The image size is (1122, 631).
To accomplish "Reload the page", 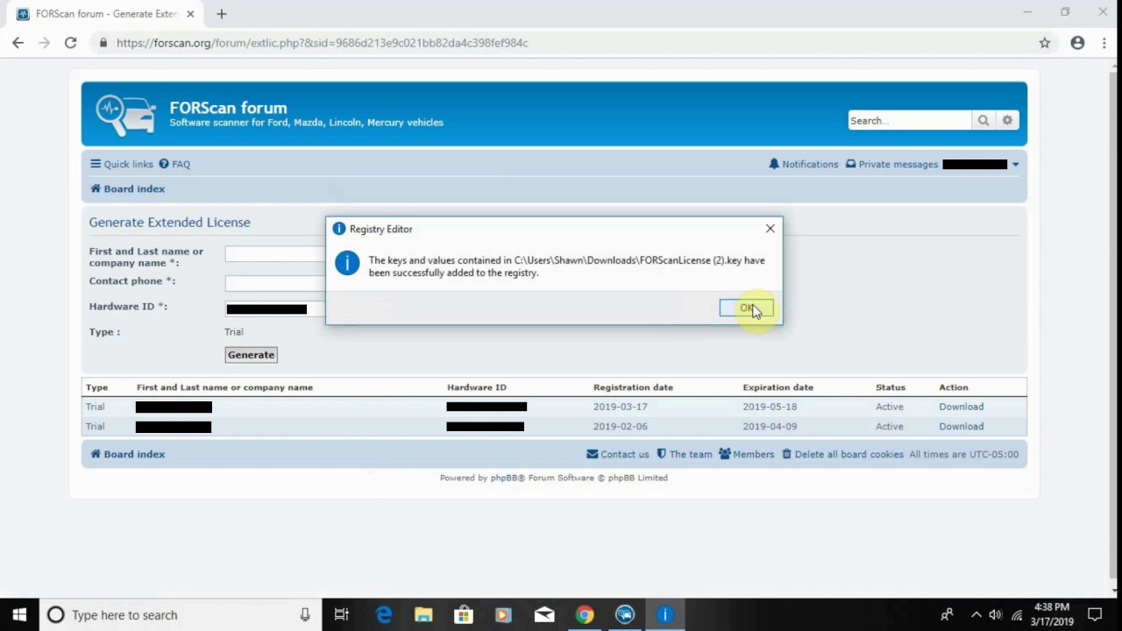I will [x=71, y=42].
